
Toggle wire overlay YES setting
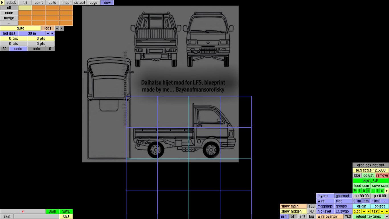[x=348, y=216]
